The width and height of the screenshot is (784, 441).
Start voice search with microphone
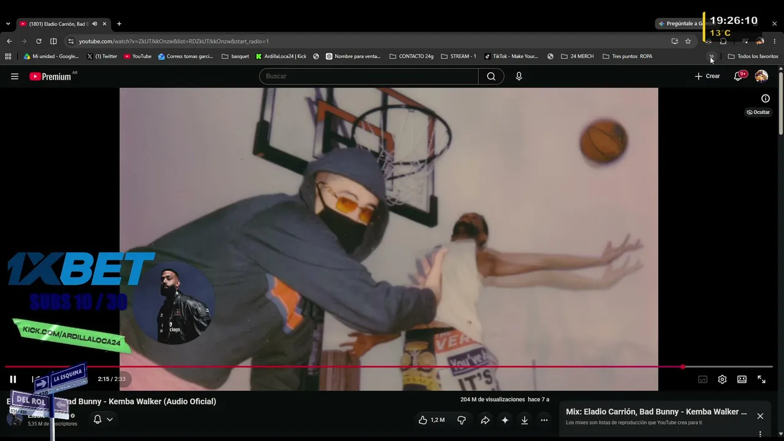[x=519, y=76]
